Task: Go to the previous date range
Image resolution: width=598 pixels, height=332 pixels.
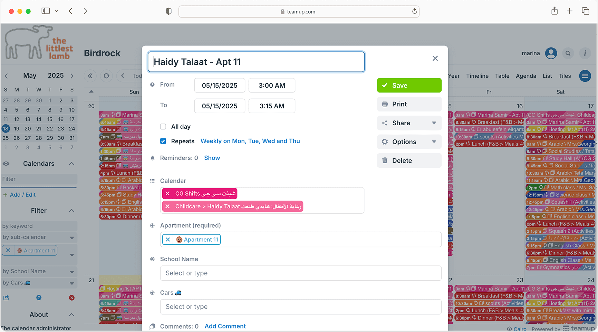Action: click(123, 76)
